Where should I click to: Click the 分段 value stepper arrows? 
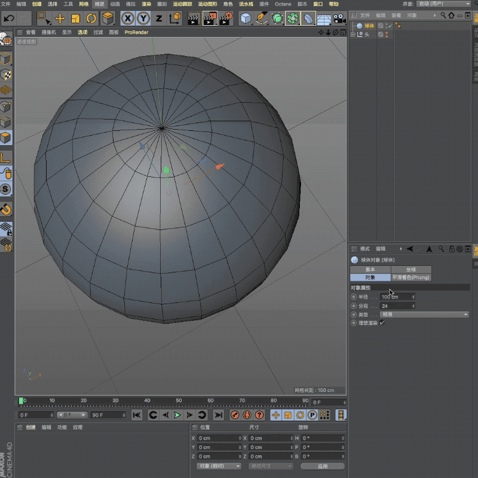point(413,306)
